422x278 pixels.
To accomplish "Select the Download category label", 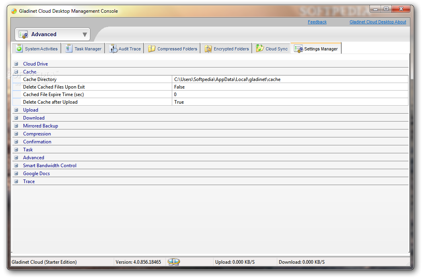I will point(34,118).
